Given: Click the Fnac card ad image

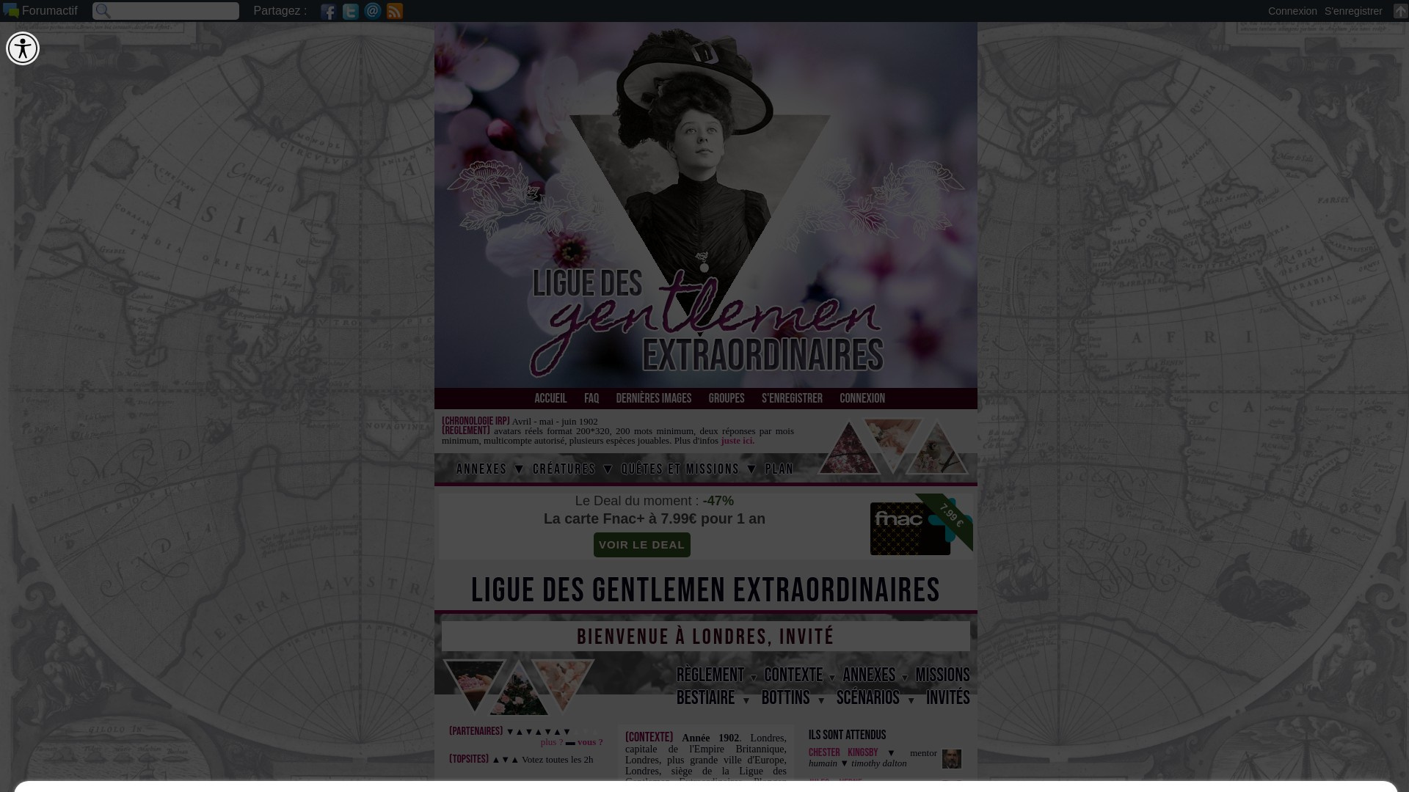Looking at the screenshot, I should point(921,525).
